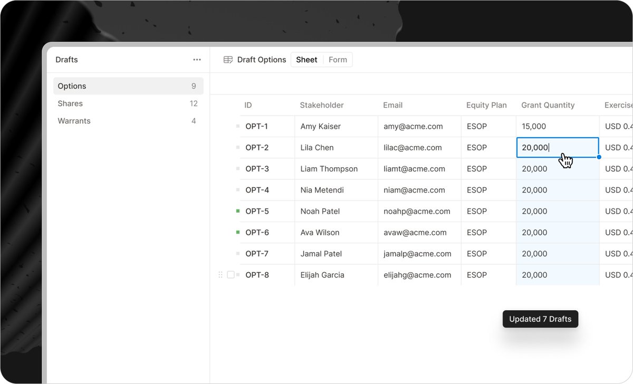Click the Jamal Patel stakeholder cell

(x=336, y=254)
